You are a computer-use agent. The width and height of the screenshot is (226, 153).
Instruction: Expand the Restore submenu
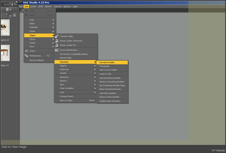point(75,81)
